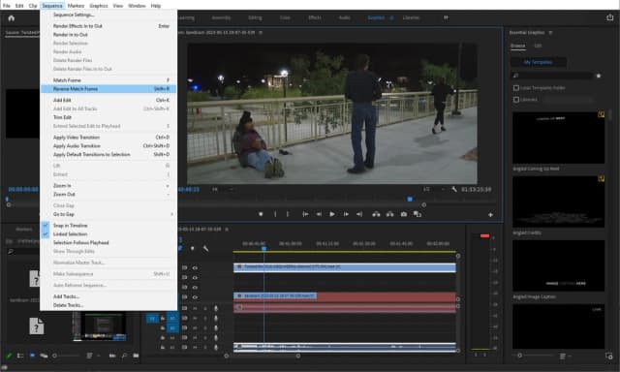This screenshot has height=372, width=620.
Task: Open the Program monitor panel menu
Action: [261, 32]
